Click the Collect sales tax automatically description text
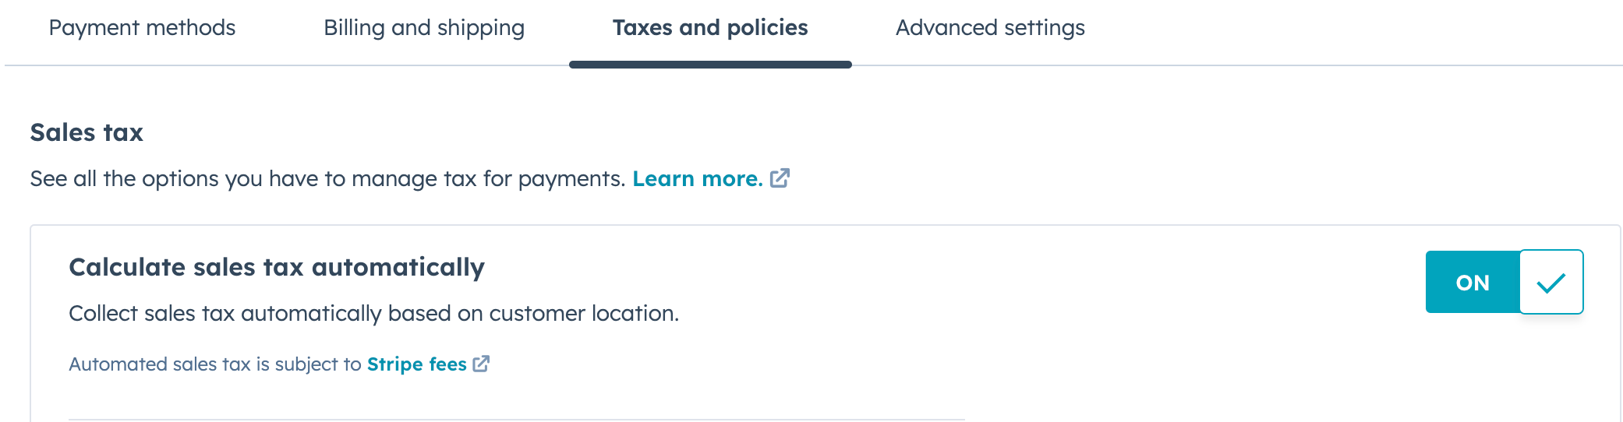This screenshot has height=422, width=1623. tap(373, 313)
